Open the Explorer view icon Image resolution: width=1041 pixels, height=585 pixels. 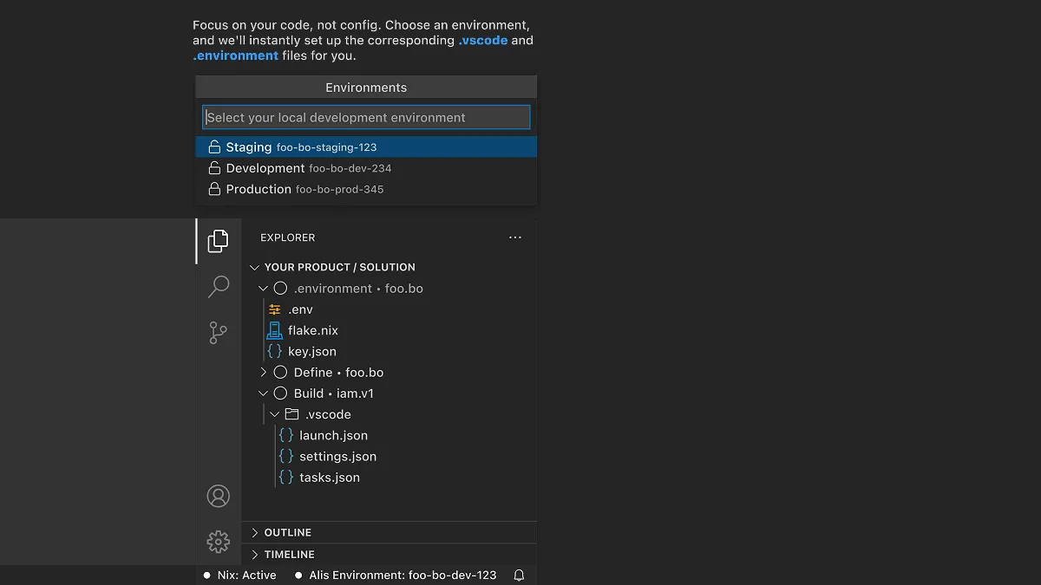[218, 241]
